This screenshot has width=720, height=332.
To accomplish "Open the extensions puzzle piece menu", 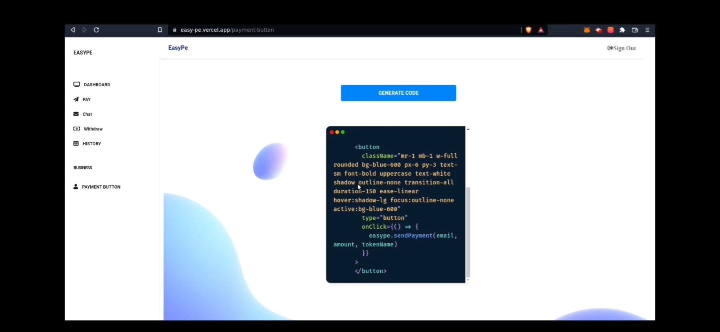I will [x=622, y=30].
